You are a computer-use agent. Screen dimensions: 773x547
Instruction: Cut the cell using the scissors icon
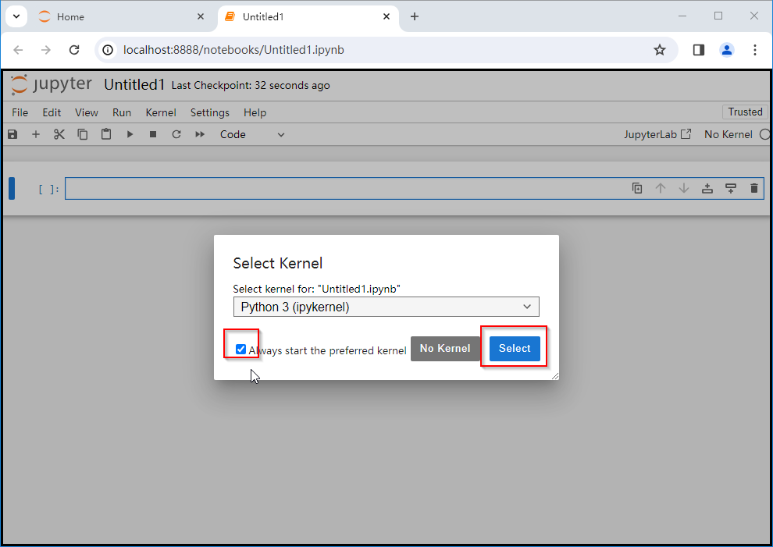[x=59, y=134]
